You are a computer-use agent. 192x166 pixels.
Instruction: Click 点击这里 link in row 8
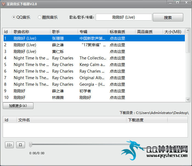click(x=117, y=84)
